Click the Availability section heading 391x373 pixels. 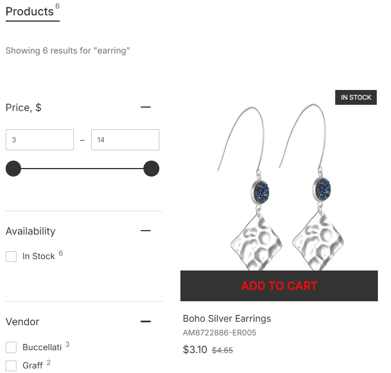tap(31, 231)
